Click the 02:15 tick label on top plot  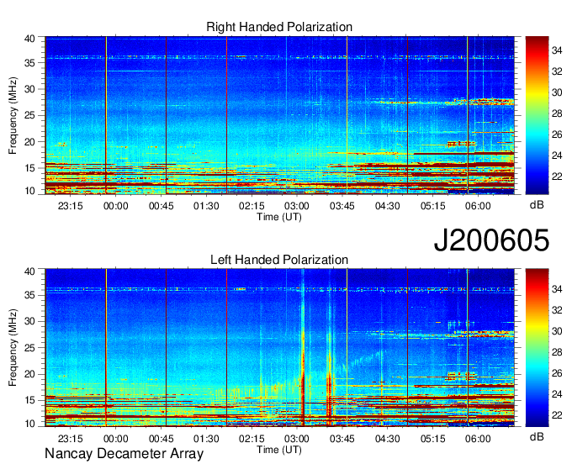click(252, 206)
